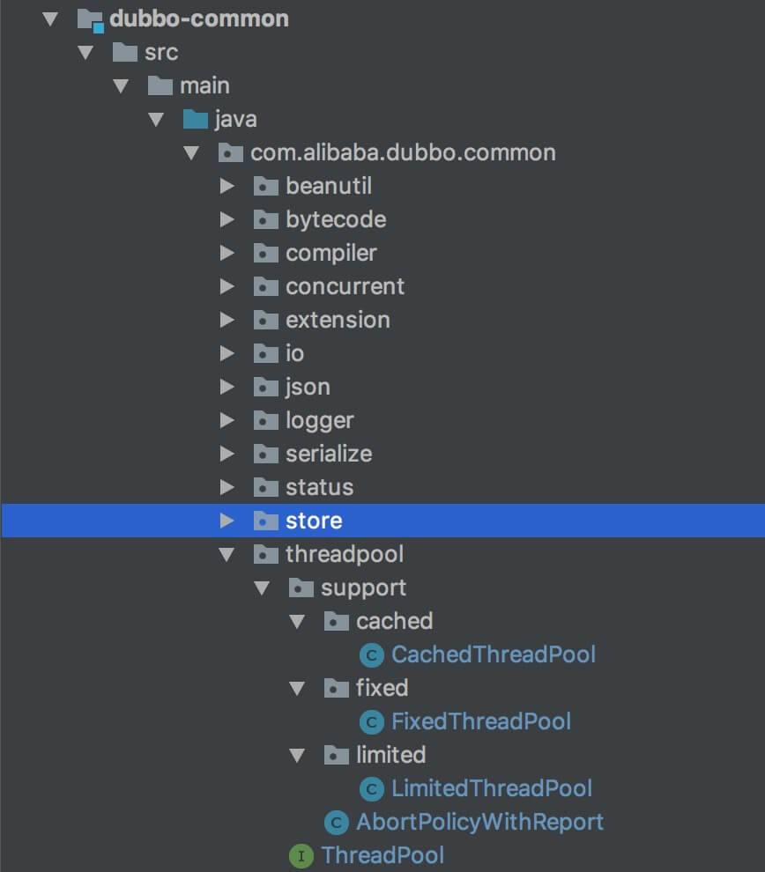765x872 pixels.
Task: Expand the beanutil package
Action: [227, 186]
